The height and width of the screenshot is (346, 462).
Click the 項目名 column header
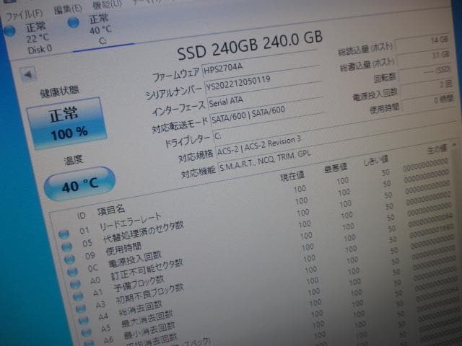point(110,210)
